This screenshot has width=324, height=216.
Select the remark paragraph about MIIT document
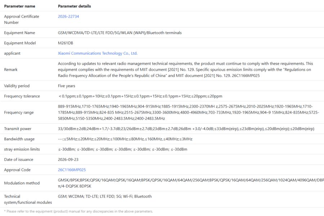tap(185, 69)
